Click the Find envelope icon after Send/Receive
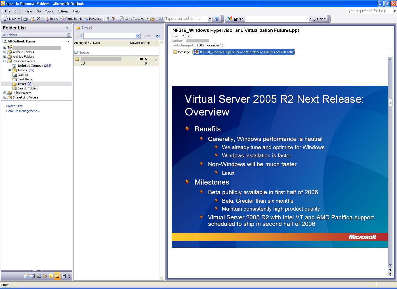Image resolution: width=397 pixels, height=289 pixels. point(153,19)
